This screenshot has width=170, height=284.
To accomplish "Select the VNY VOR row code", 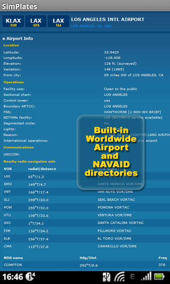I will [7, 192].
